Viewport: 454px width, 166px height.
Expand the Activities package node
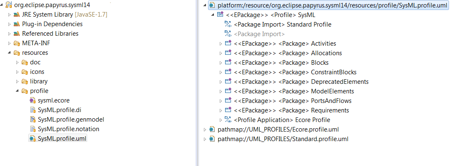click(x=221, y=44)
